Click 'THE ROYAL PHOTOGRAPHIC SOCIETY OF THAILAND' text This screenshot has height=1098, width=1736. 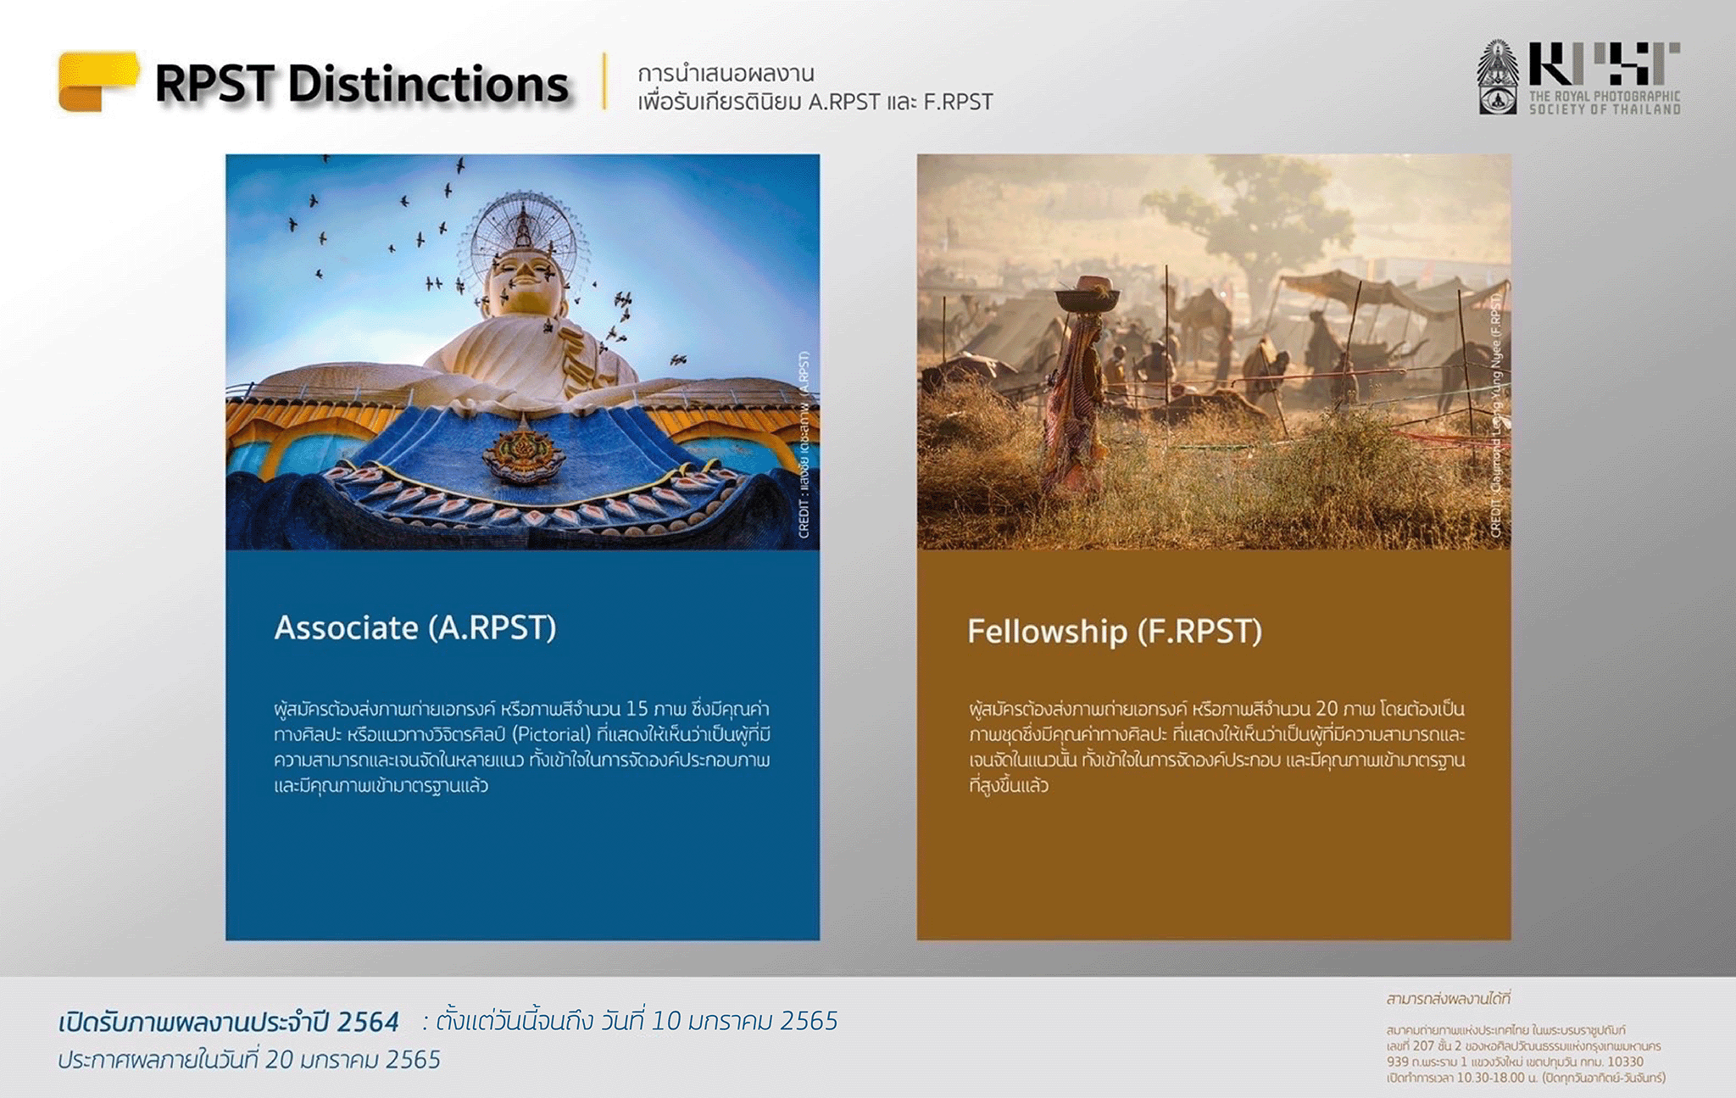1605,103
